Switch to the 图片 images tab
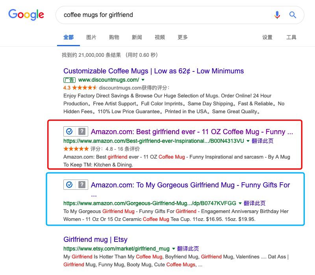Image resolution: width=315 pixels, height=275 pixels. 91,37
